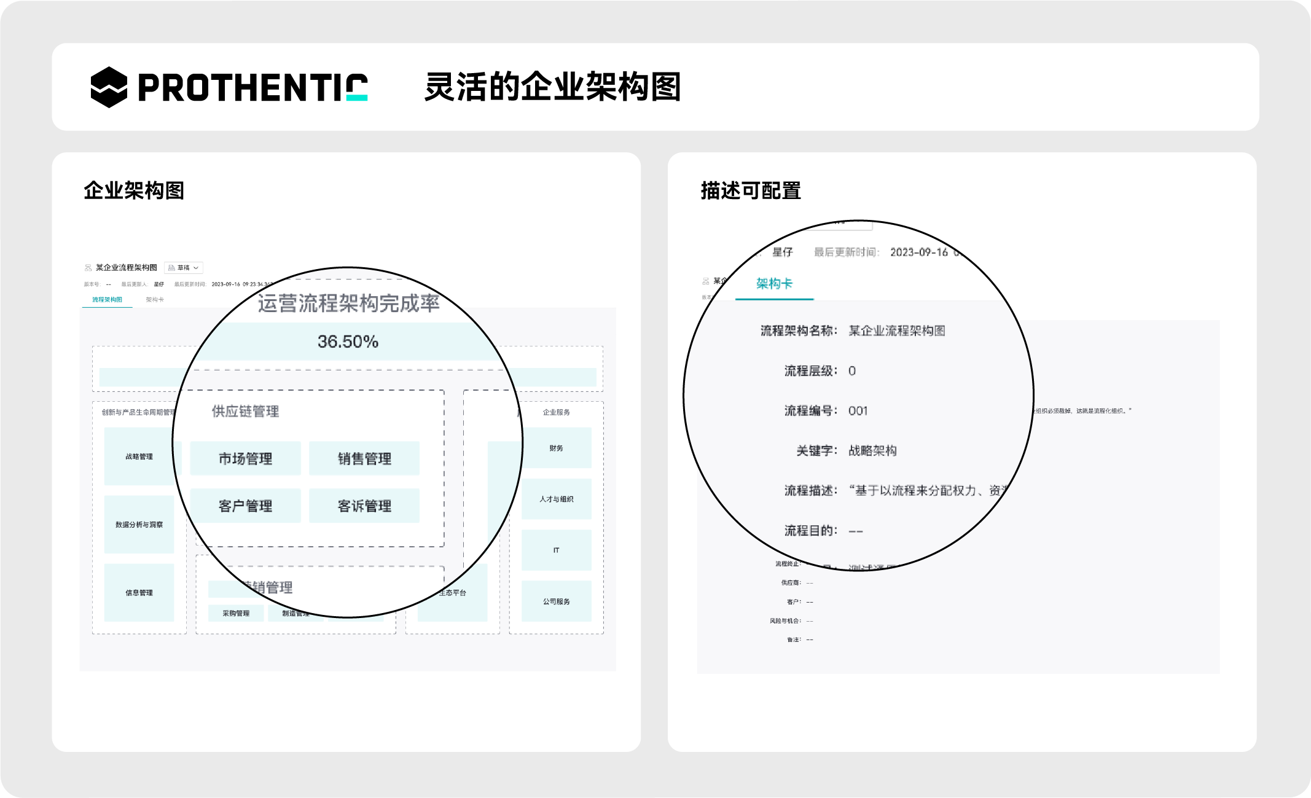
Task: Click the 36.50% completion rate bar
Action: (348, 342)
